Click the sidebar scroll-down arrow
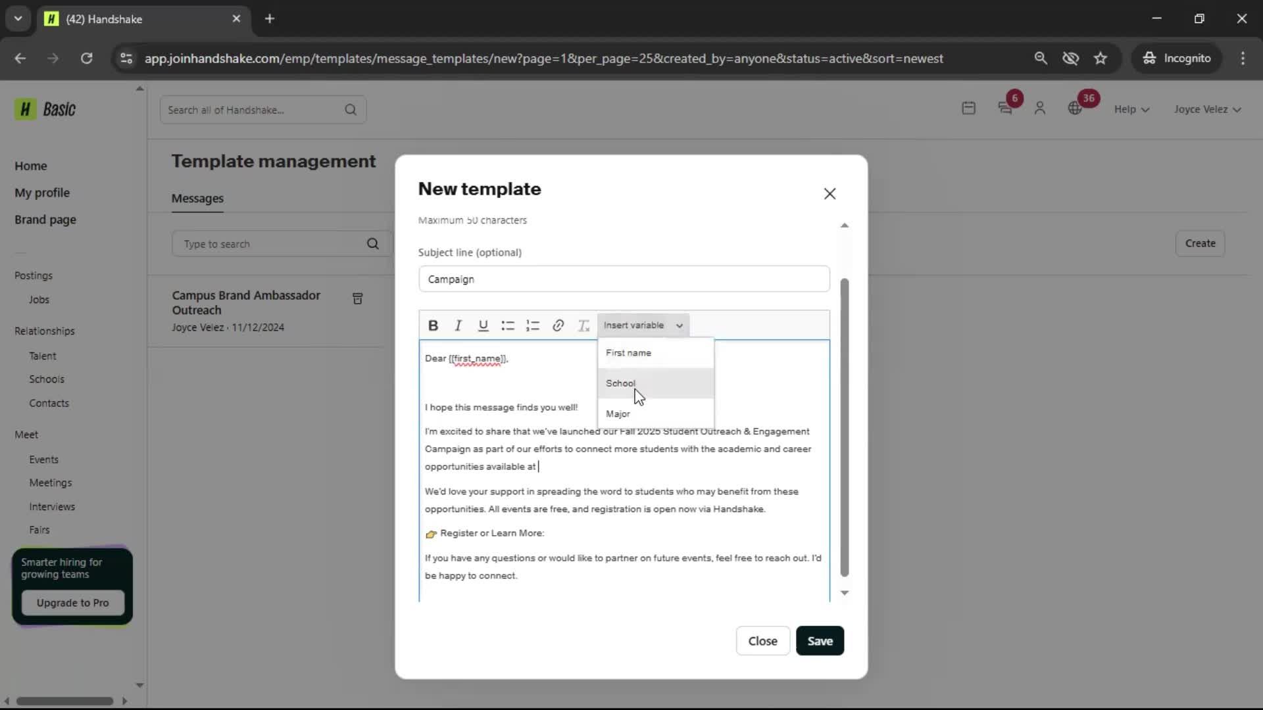Screen dimensions: 1263x710 pos(139,685)
